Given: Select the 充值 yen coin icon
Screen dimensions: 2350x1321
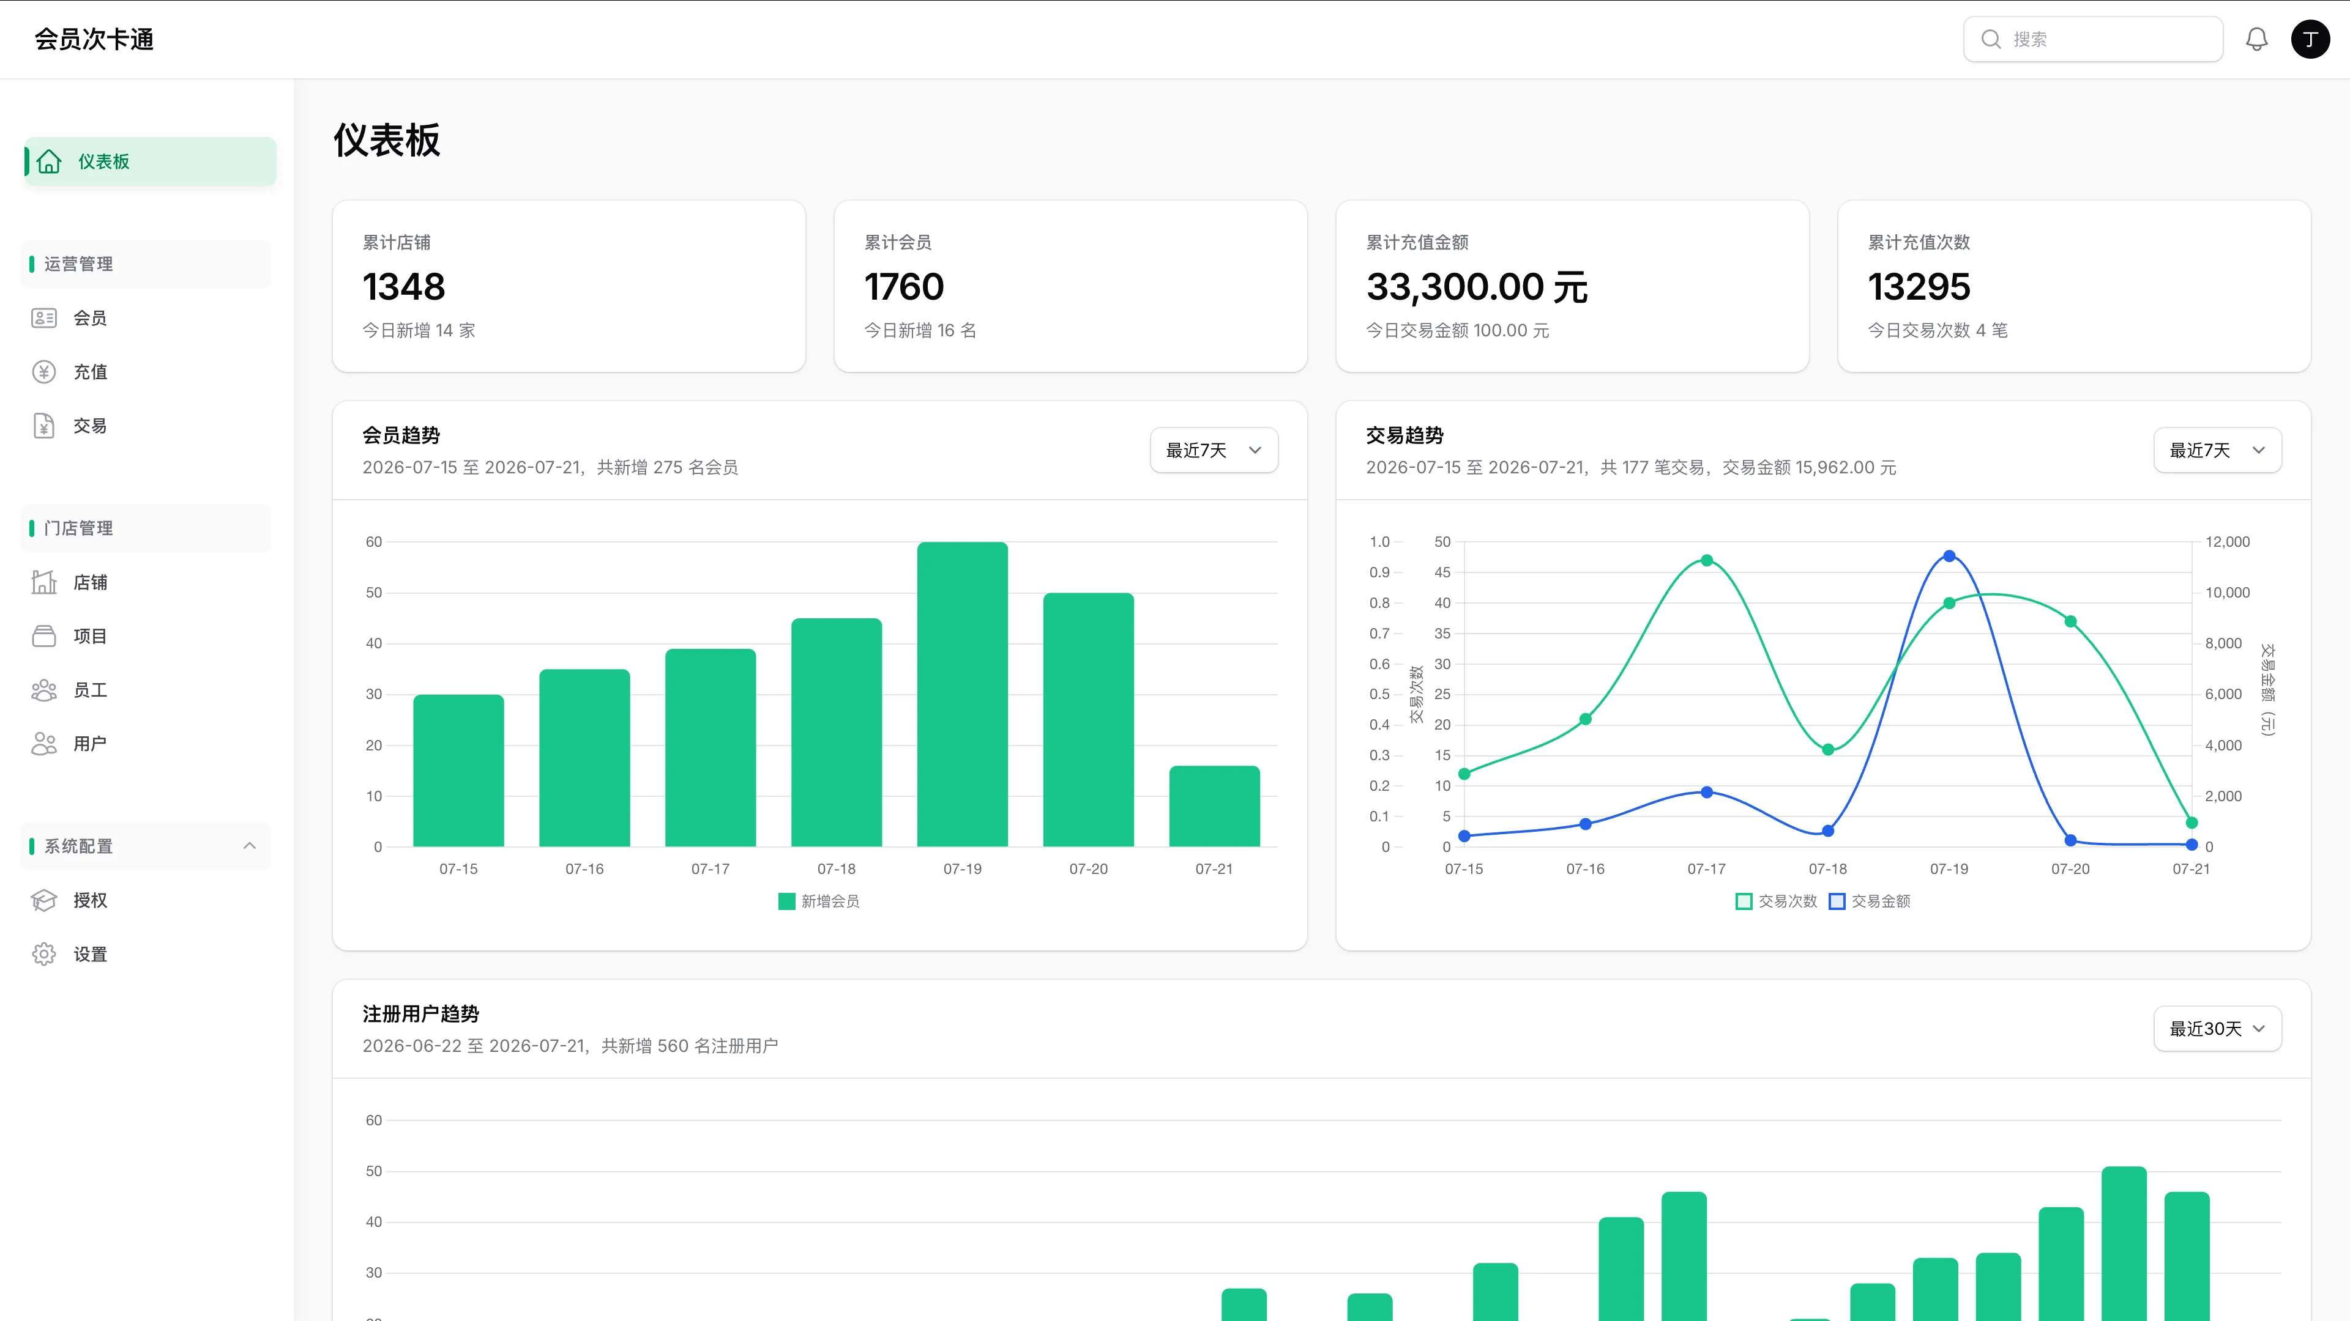Looking at the screenshot, I should pyautogui.click(x=44, y=372).
